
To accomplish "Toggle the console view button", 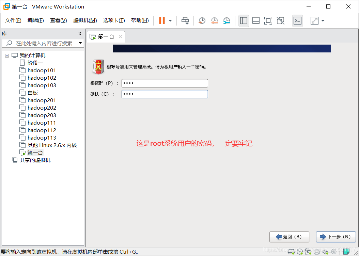I will coord(297,20).
